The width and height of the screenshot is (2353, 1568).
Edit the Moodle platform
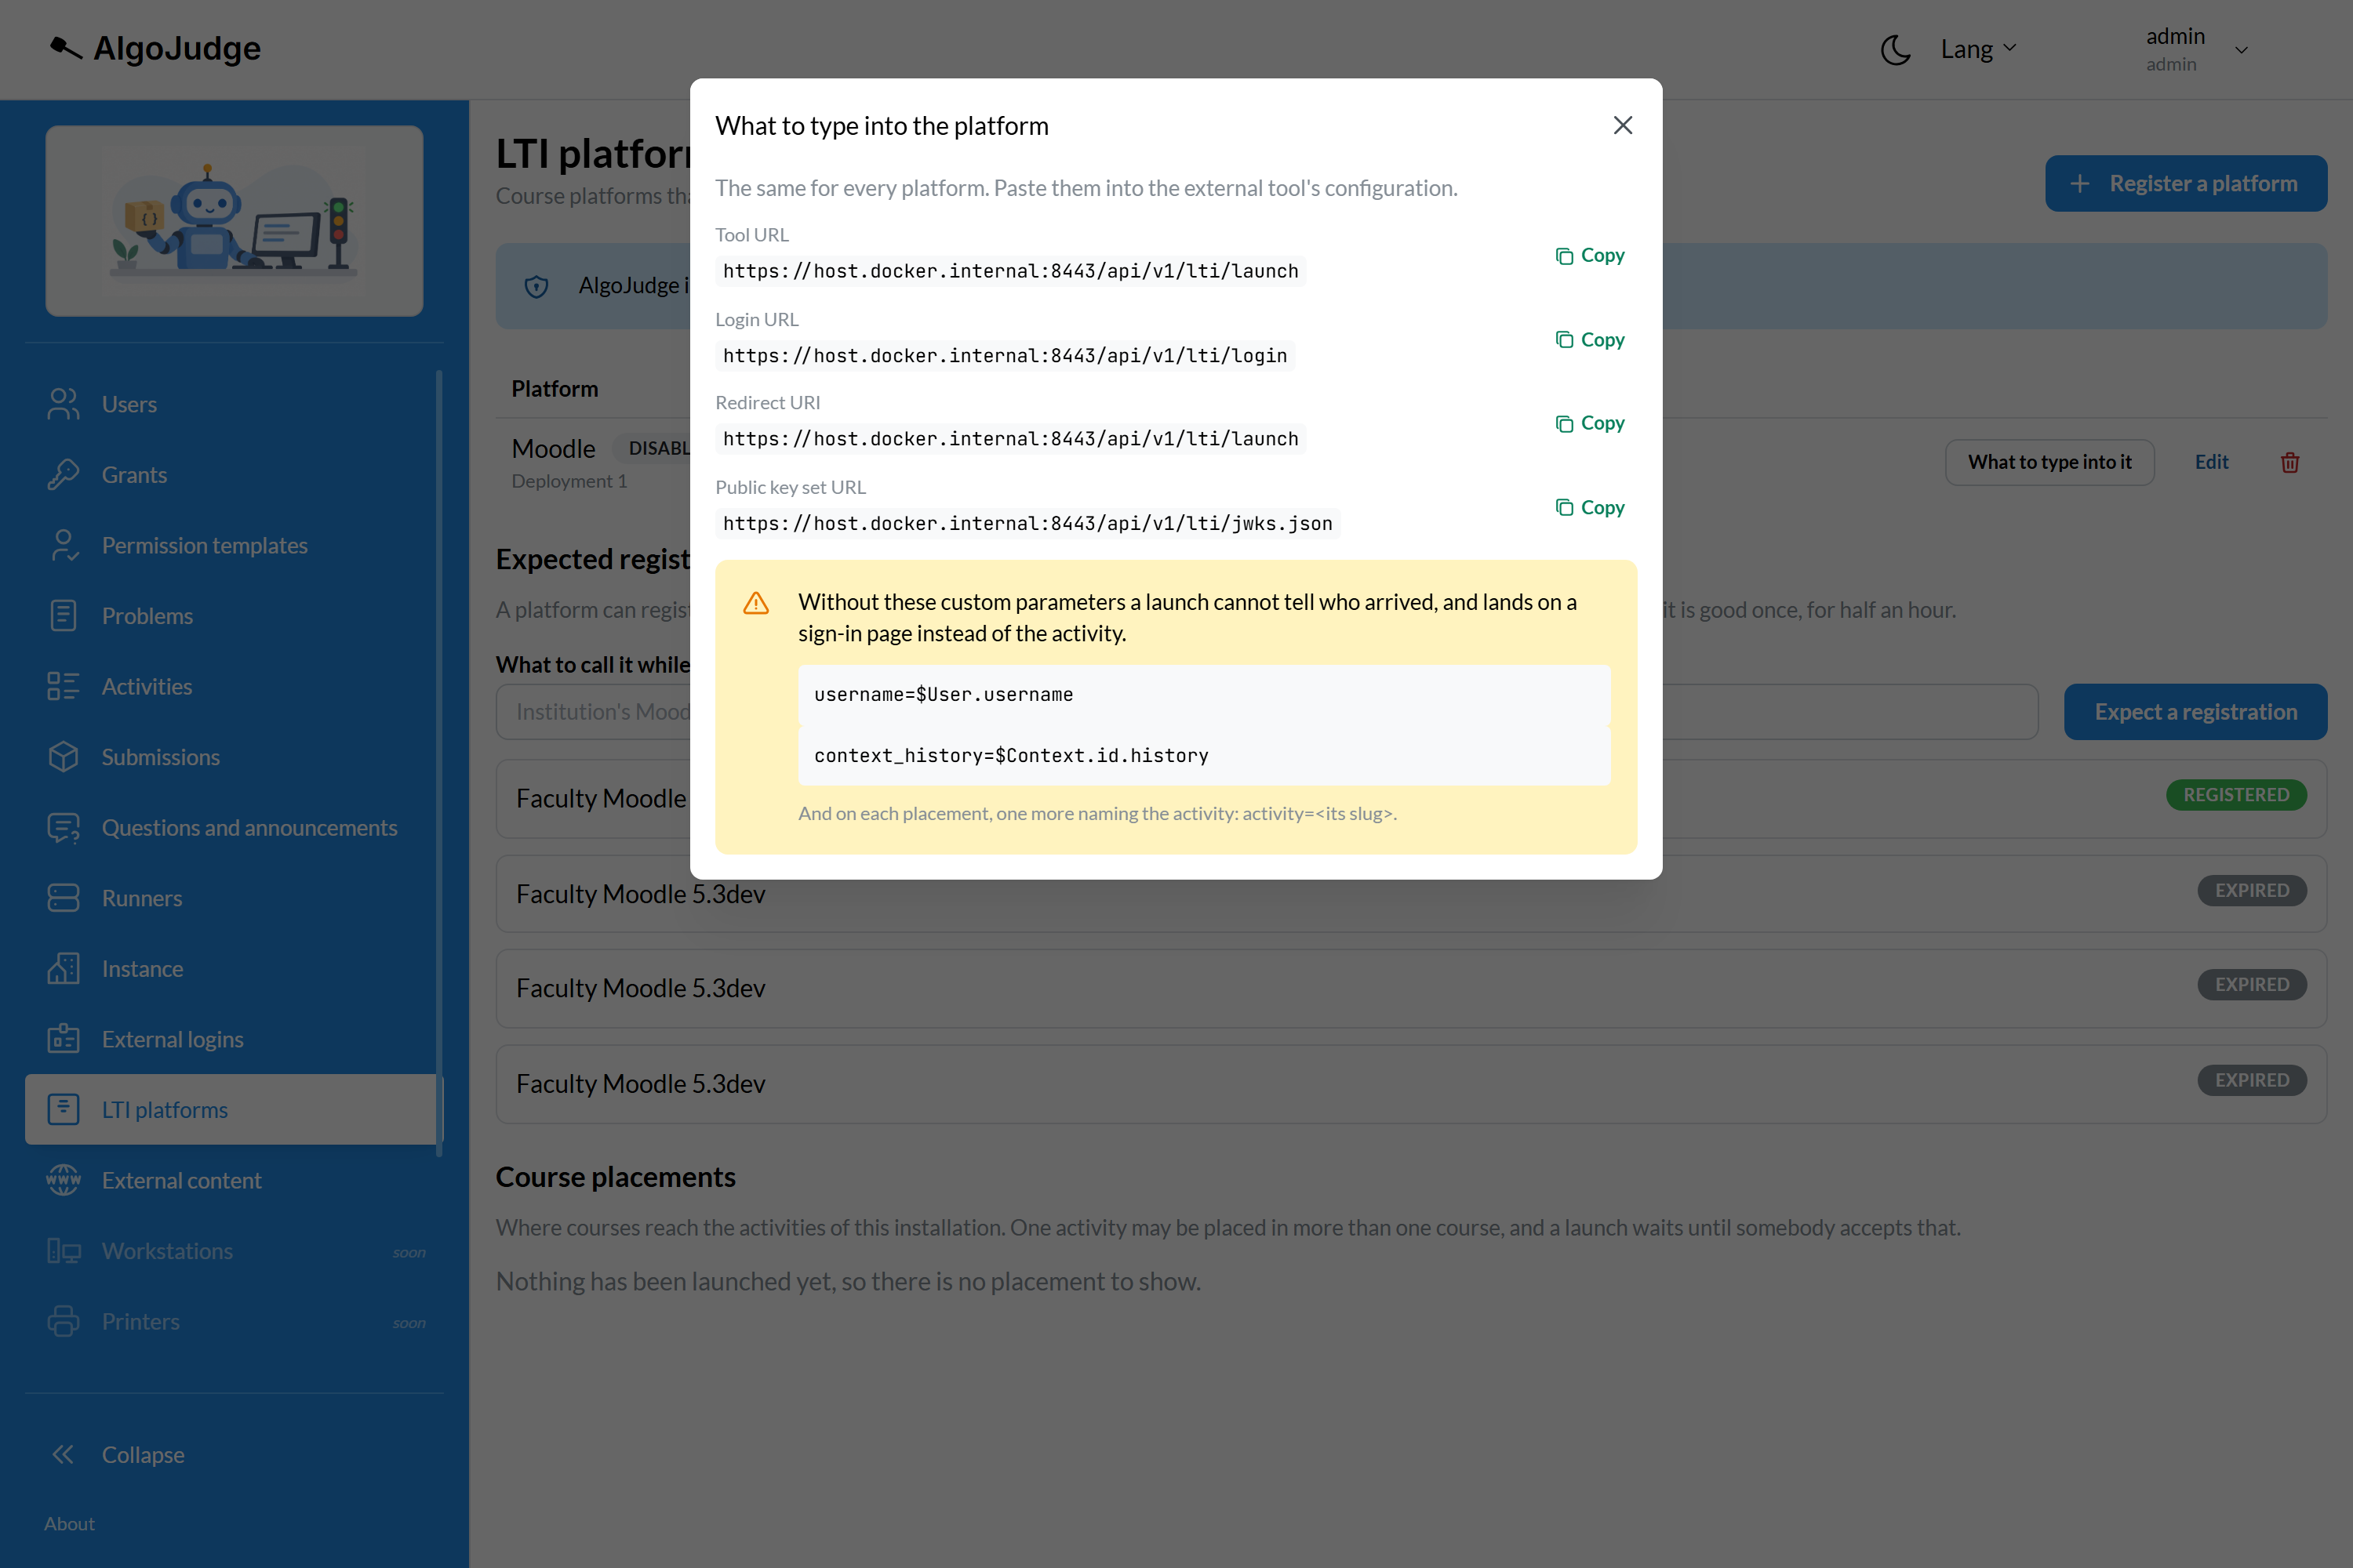pyautogui.click(x=2211, y=462)
